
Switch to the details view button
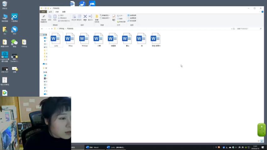coord(259,141)
